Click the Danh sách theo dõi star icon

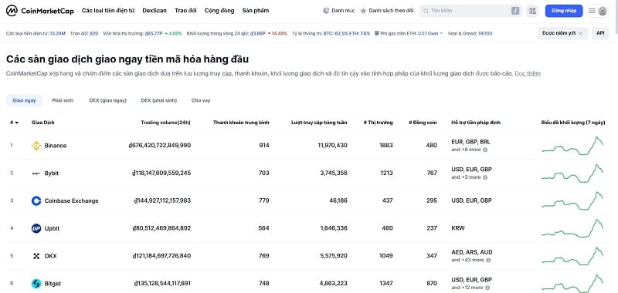click(363, 11)
